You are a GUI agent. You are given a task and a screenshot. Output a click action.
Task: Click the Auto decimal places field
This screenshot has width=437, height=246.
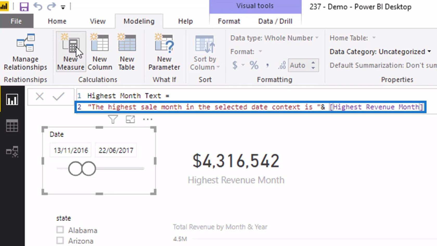point(299,65)
